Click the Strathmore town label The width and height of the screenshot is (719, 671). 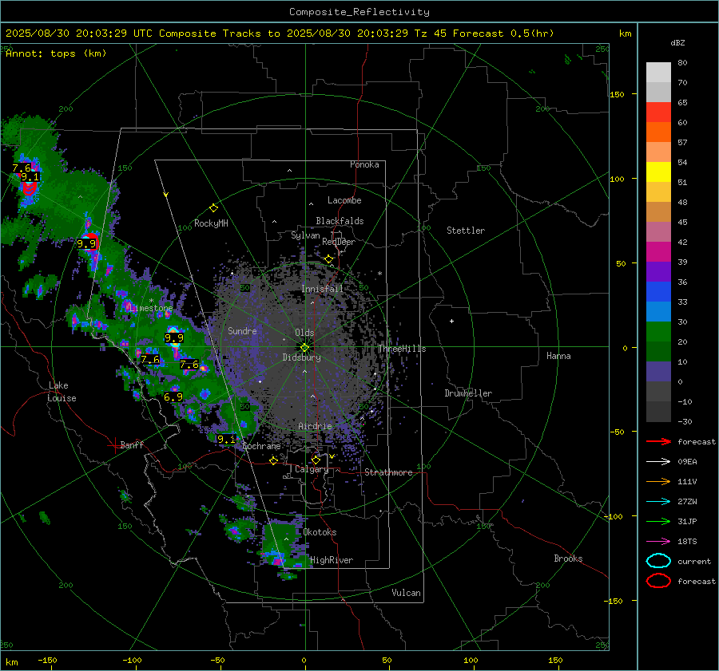[388, 472]
